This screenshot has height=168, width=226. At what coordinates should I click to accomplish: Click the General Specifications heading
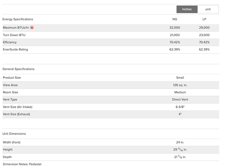click(19, 69)
